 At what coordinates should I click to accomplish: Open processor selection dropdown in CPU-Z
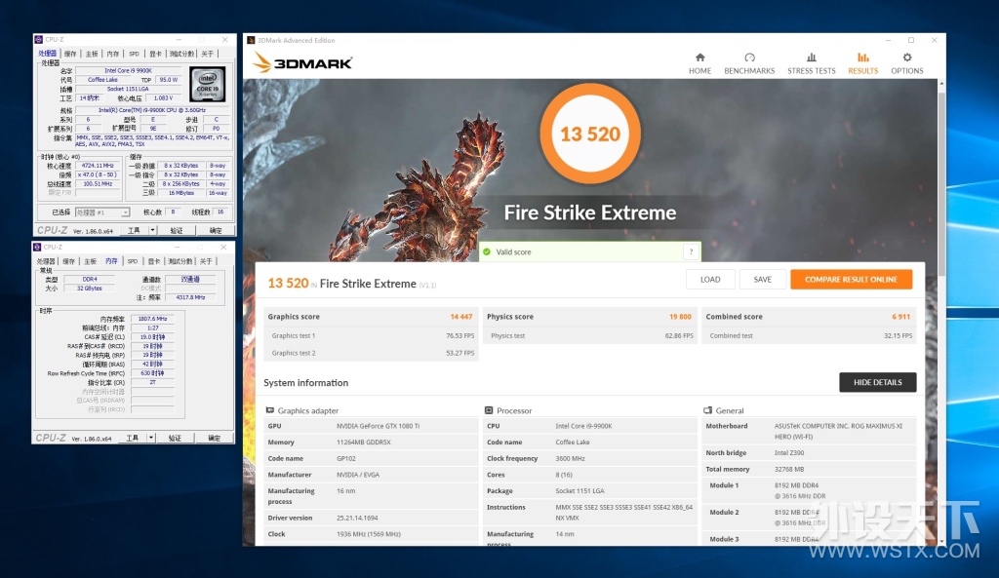(102, 212)
